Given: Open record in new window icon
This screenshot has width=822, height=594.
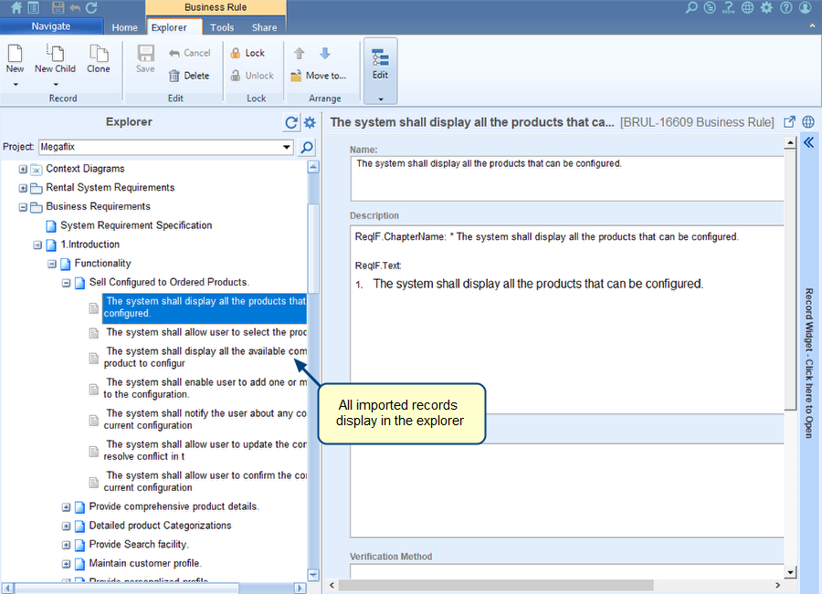Looking at the screenshot, I should 789,122.
